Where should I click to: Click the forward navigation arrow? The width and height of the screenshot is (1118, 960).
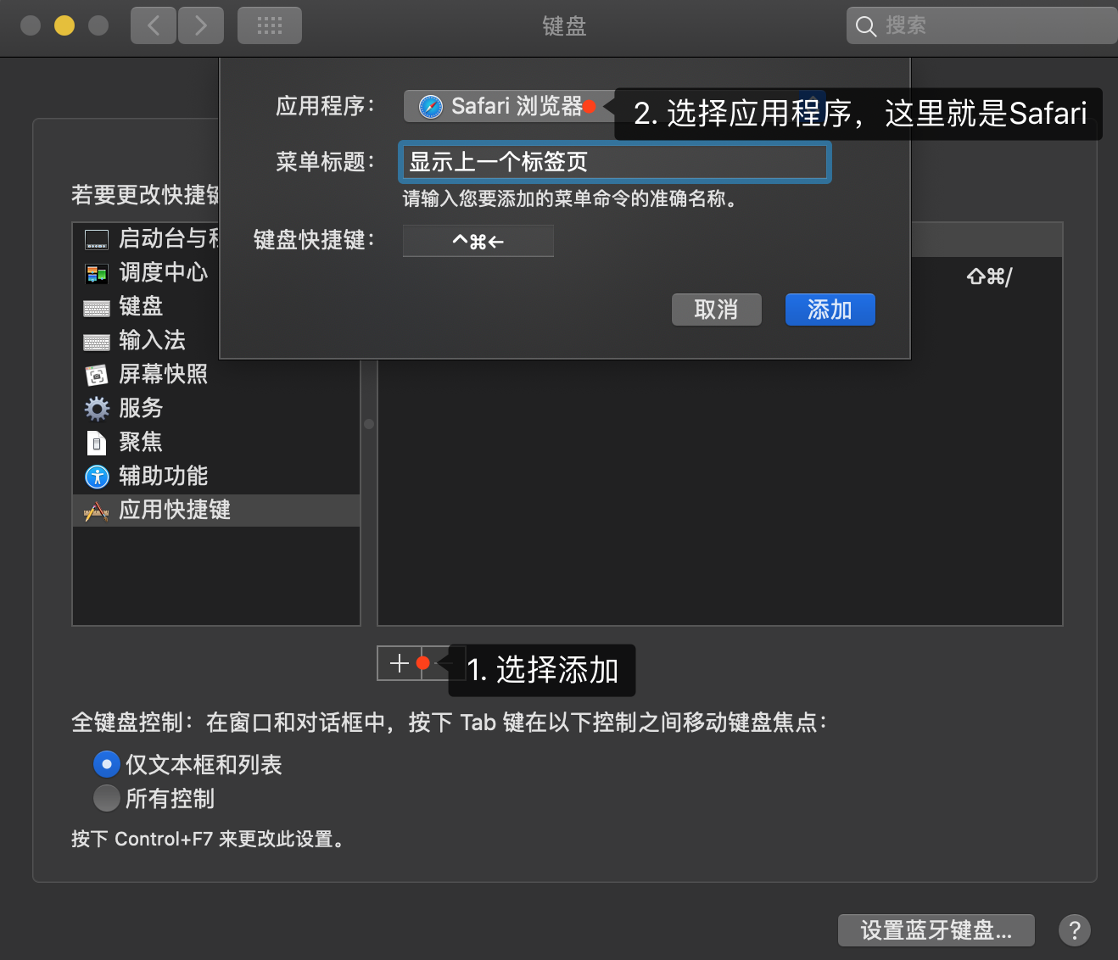(201, 25)
